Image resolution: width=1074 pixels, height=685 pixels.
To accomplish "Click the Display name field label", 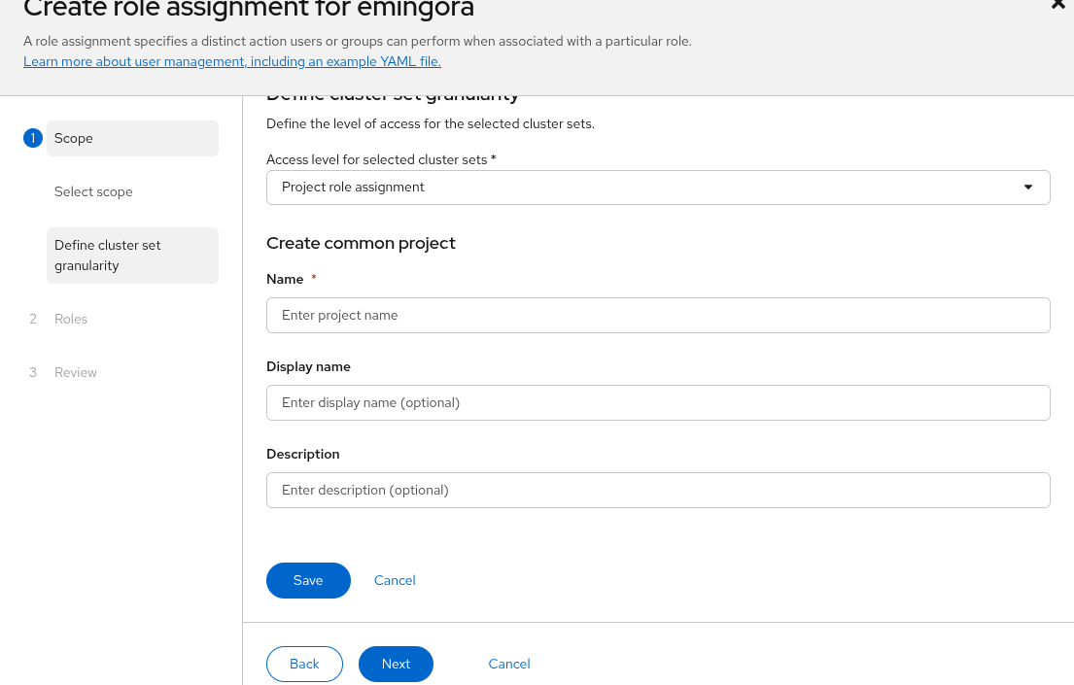I will 308,366.
